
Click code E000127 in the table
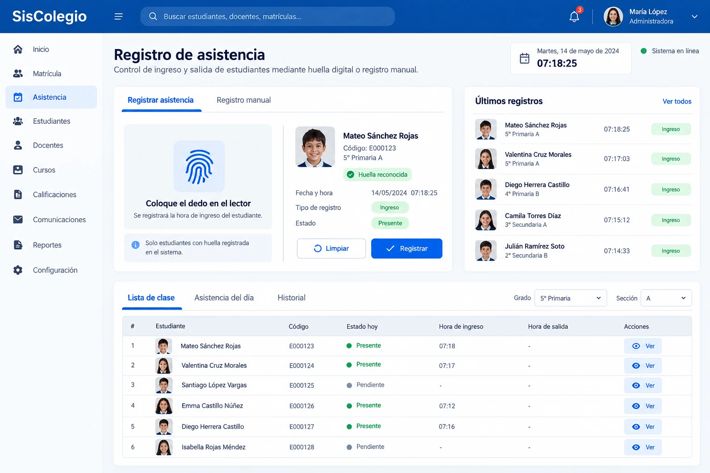(302, 427)
